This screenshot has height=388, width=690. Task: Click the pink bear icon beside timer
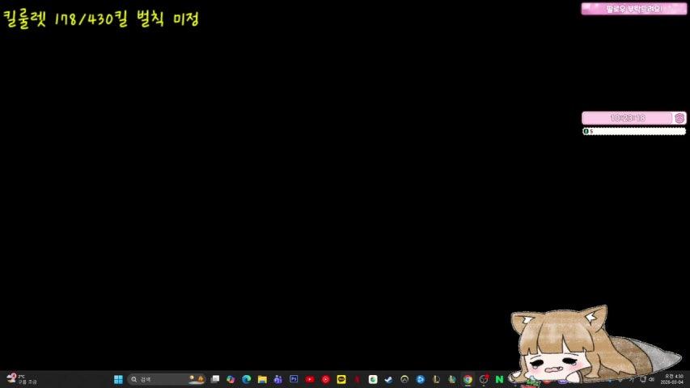(x=679, y=118)
